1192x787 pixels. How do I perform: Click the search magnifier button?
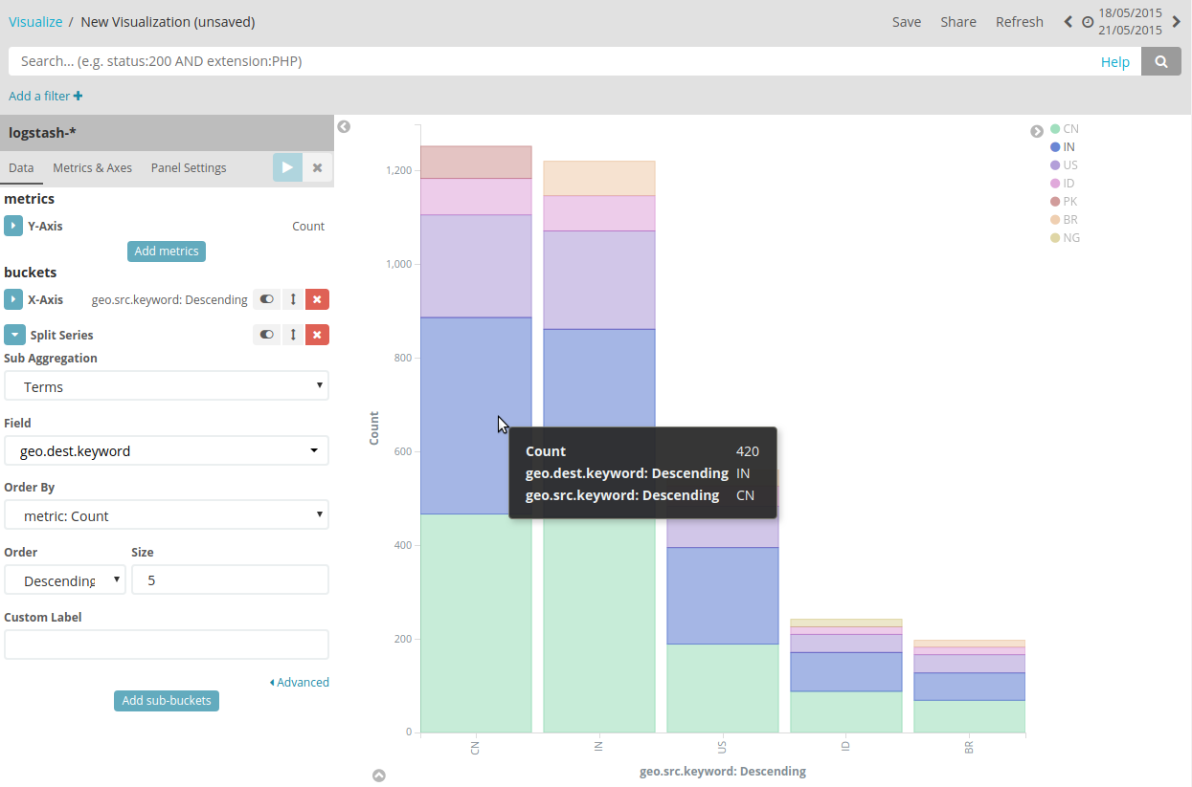(x=1161, y=62)
